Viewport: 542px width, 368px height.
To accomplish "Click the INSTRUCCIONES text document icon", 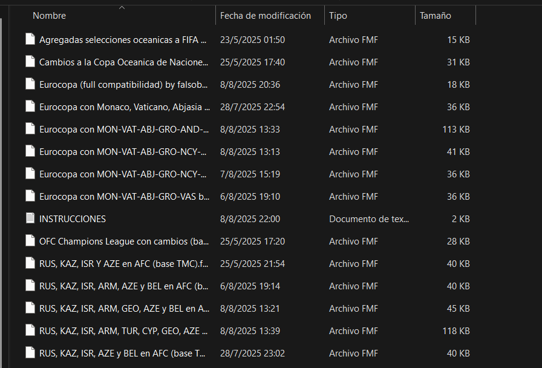I will pos(30,218).
